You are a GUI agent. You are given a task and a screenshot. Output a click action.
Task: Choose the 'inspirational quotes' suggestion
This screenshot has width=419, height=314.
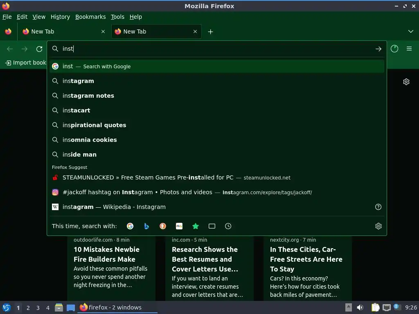217,125
